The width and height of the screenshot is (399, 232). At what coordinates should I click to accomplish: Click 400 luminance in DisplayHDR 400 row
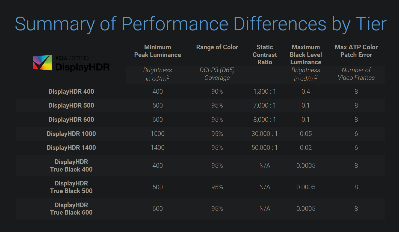(158, 91)
